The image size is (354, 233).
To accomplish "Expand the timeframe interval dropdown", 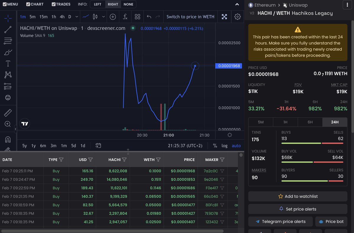I will (x=77, y=17).
